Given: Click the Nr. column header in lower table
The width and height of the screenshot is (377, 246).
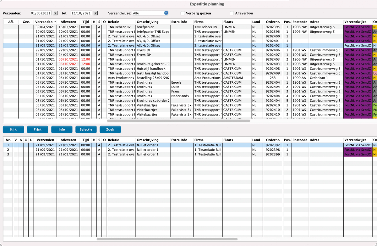Looking at the screenshot, I should click(x=8, y=140).
